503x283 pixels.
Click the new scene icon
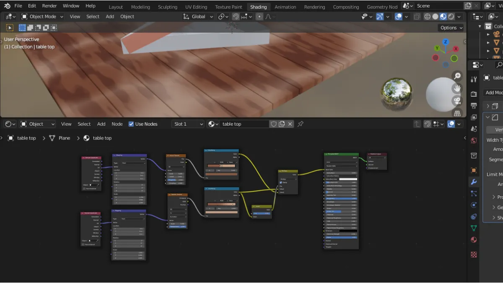tap(468, 6)
